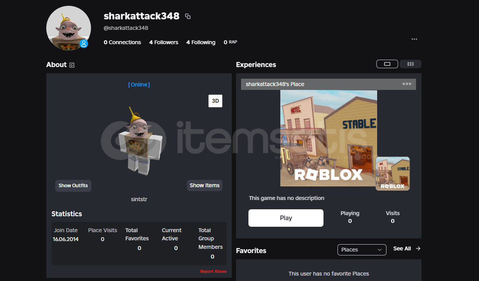This screenshot has width=479, height=281.
Task: Show the avatar's items
Action: [205, 186]
